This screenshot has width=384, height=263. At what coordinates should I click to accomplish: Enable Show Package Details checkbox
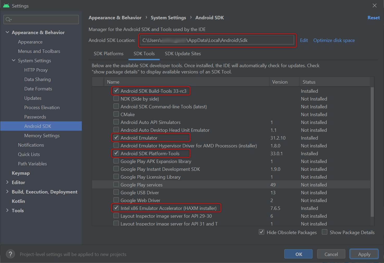click(325, 232)
